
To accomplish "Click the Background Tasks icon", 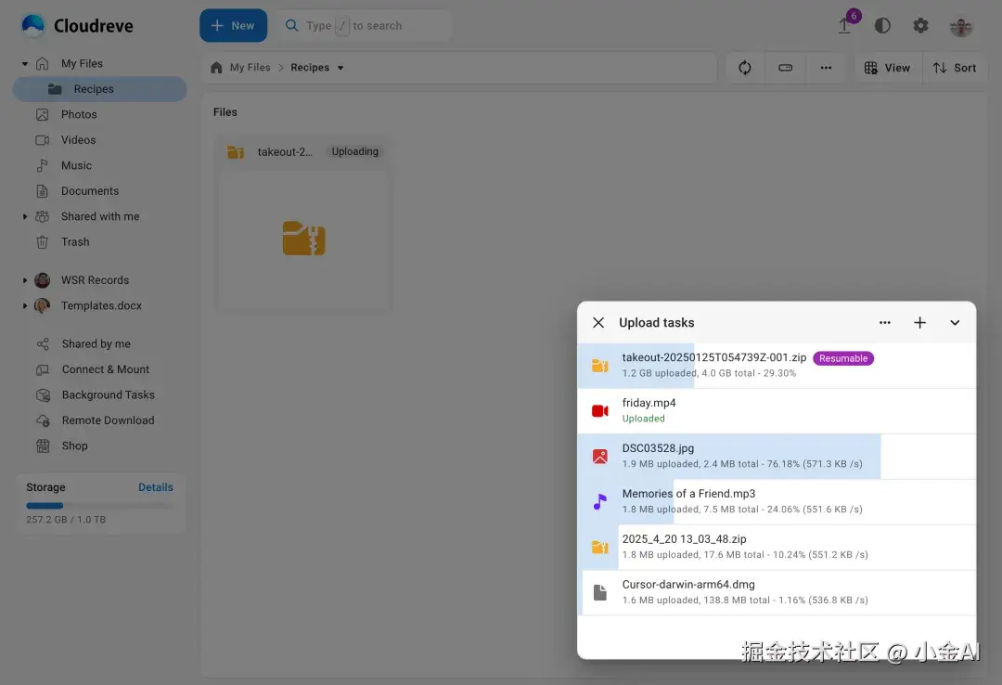I will point(43,395).
